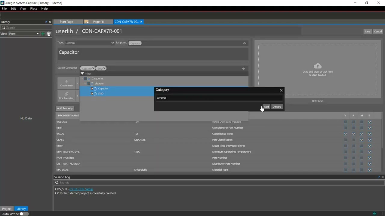The image size is (385, 216).
Task: Open the Place menu
Action: pyautogui.click(x=34, y=8)
